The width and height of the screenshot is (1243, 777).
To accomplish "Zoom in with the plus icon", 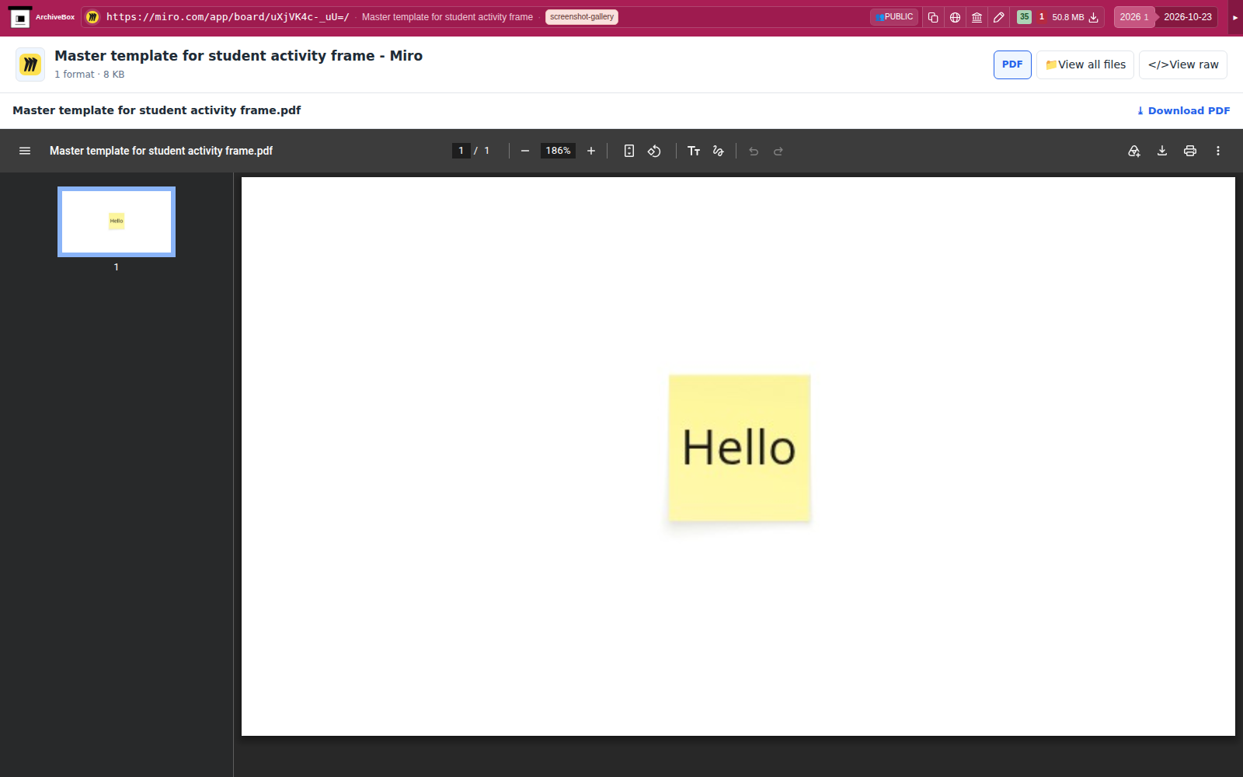I will point(591,151).
